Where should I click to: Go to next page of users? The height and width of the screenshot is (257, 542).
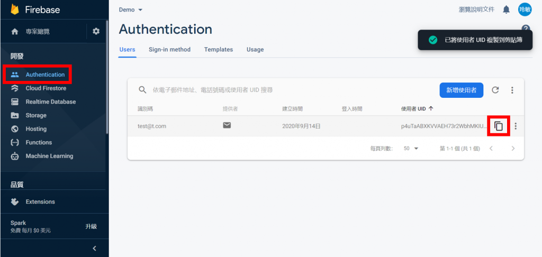point(513,149)
